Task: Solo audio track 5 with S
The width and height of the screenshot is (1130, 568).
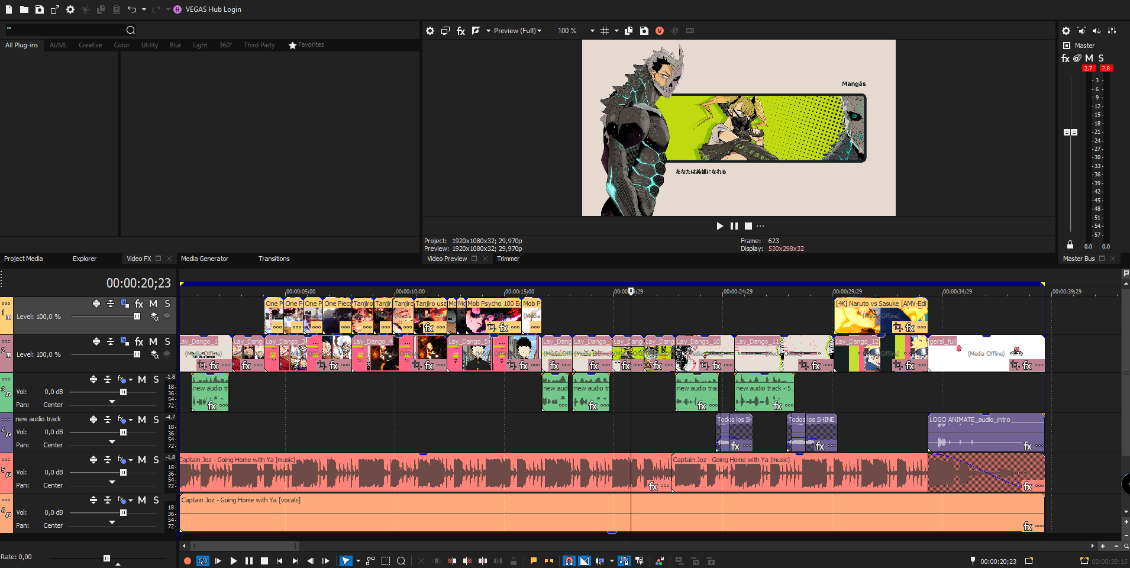Action: [156, 460]
